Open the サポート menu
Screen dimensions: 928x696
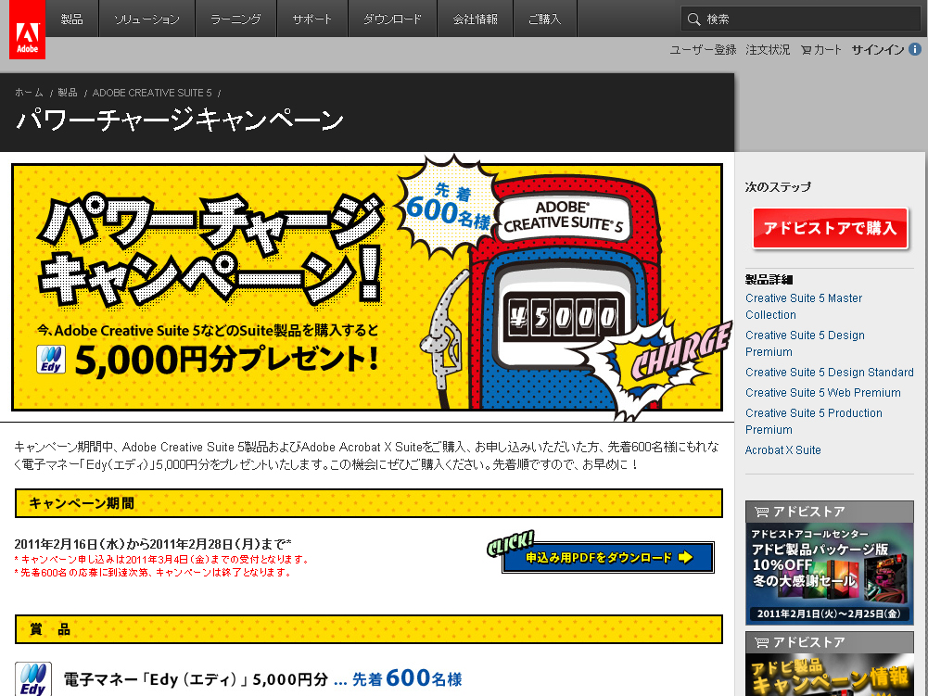click(x=312, y=19)
